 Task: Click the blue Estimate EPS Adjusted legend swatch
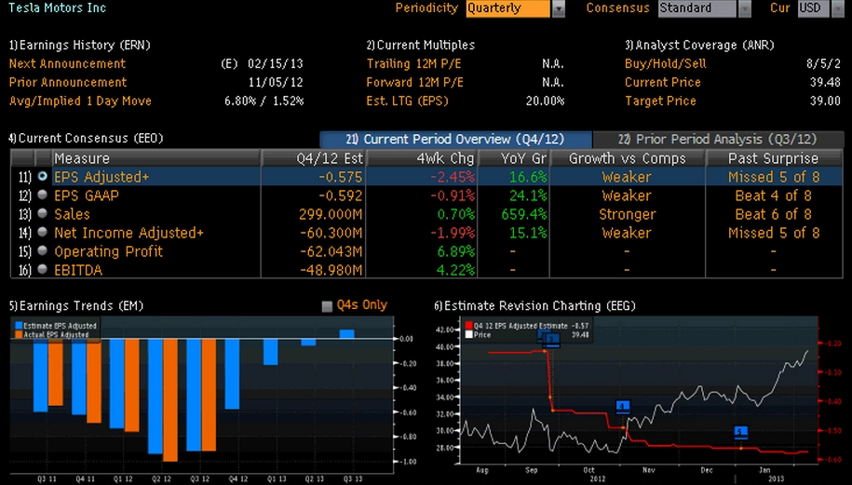click(x=19, y=325)
